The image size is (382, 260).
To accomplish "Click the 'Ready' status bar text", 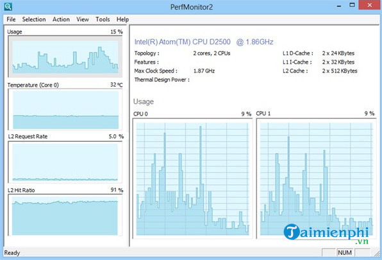I will (12, 253).
